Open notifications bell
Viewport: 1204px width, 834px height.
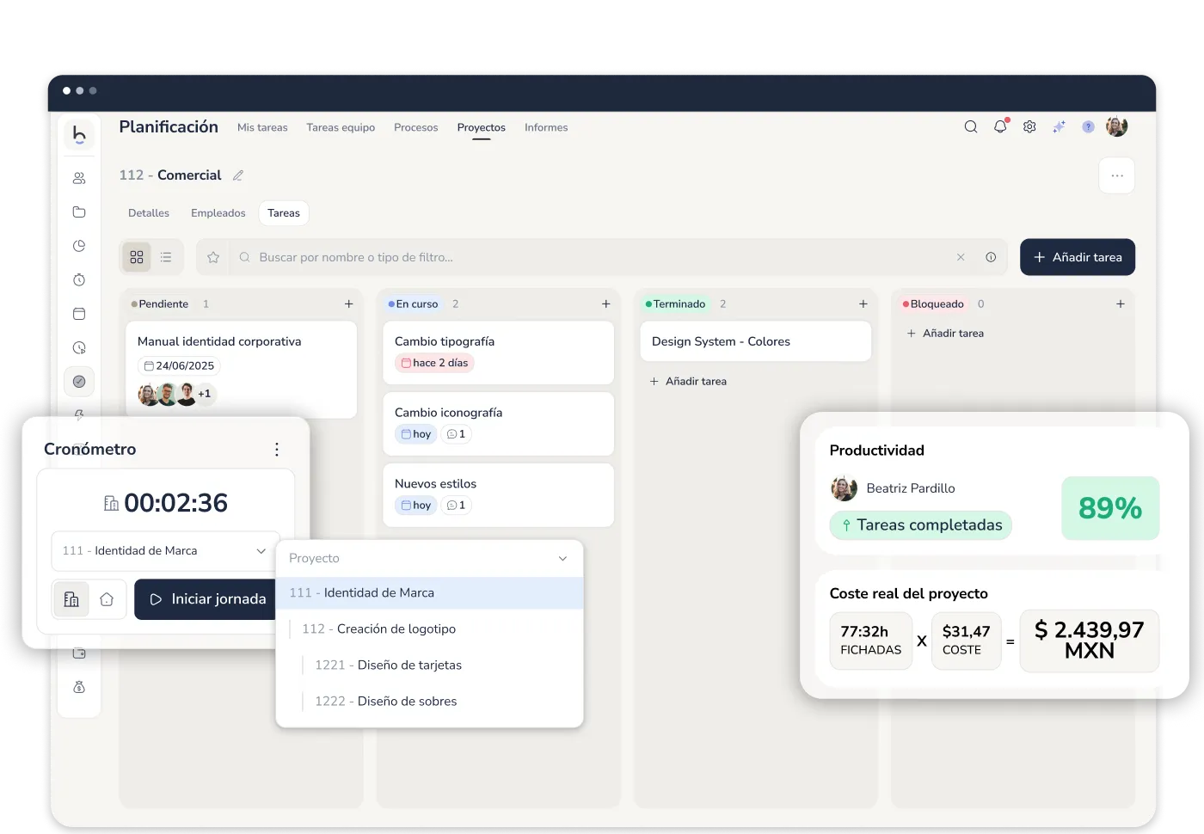pos(1000,126)
